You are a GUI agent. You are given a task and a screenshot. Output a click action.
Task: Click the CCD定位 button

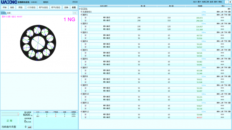click(32, 7)
